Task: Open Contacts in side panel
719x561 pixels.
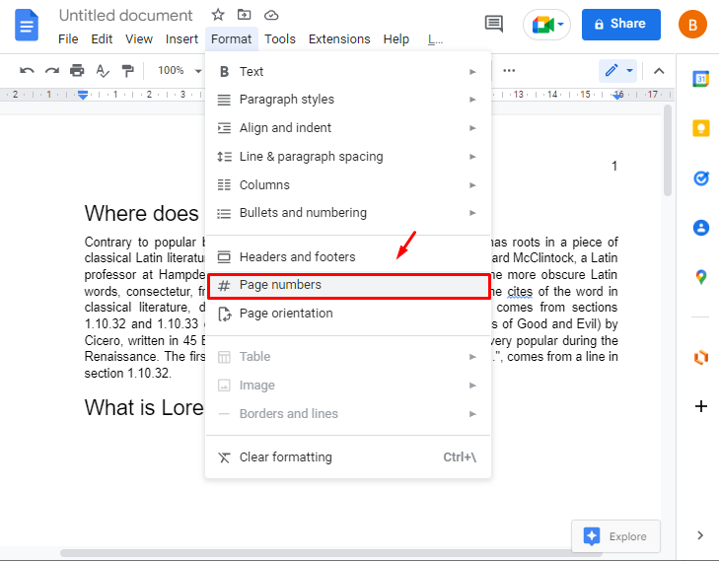Action: point(700,228)
